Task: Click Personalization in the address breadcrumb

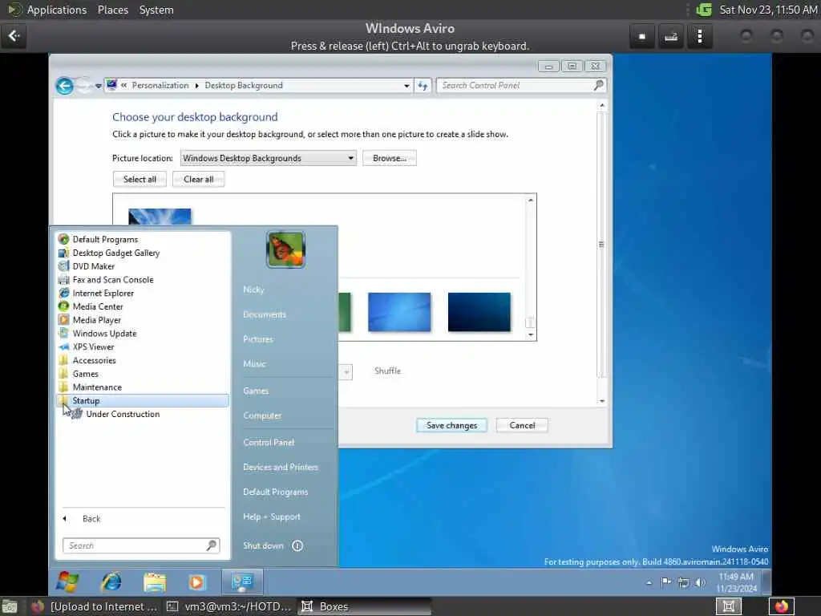Action: click(160, 85)
